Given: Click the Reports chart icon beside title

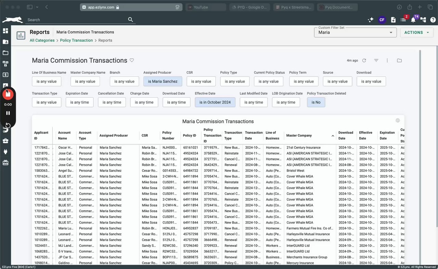Looking at the screenshot, I should coord(21,36).
